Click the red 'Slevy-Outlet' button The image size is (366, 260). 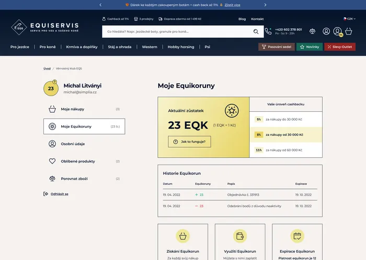[x=340, y=47]
